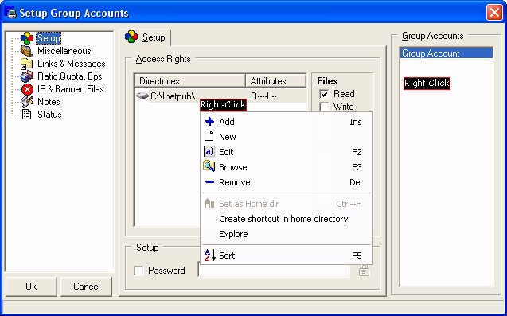Click the Cancel button

point(86,287)
